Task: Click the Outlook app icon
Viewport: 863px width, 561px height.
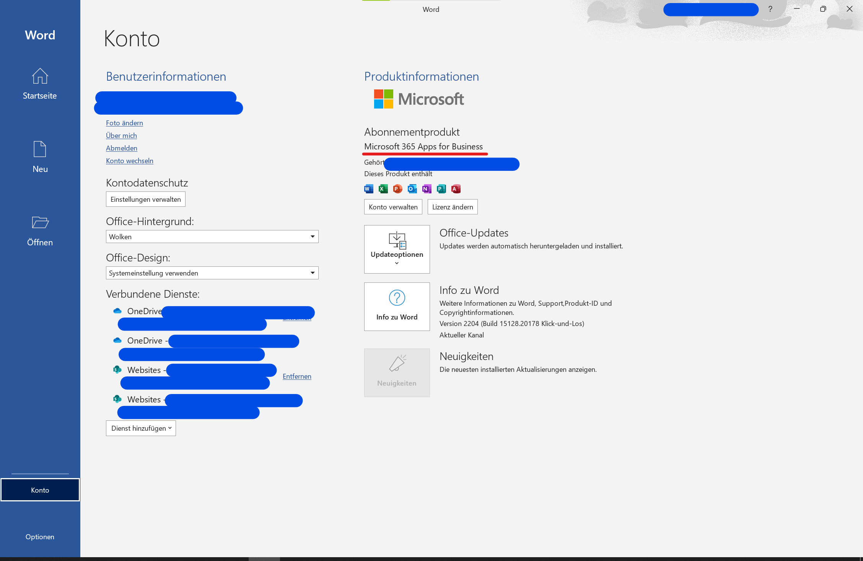Action: [412, 189]
